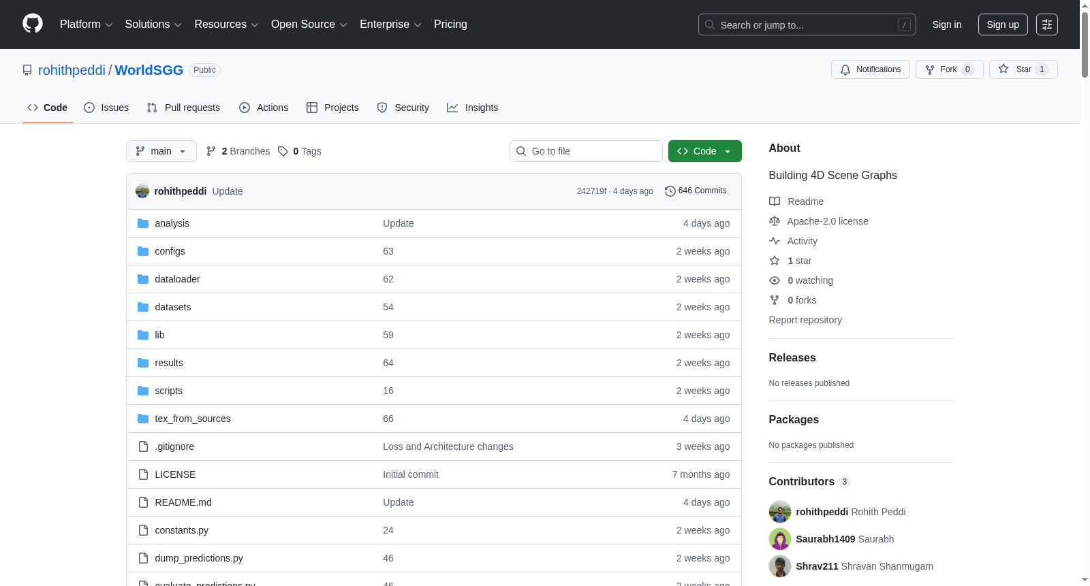This screenshot has height=586, width=1090.
Task: Open the global navigation icon next to Sign up
Action: click(x=1047, y=25)
